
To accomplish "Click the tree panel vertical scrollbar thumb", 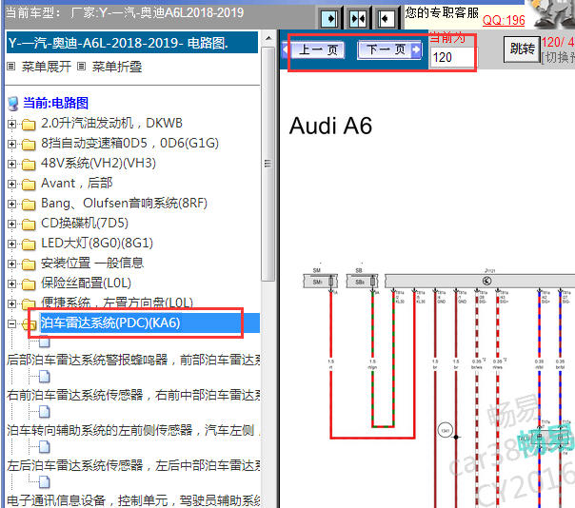I will coord(268,164).
